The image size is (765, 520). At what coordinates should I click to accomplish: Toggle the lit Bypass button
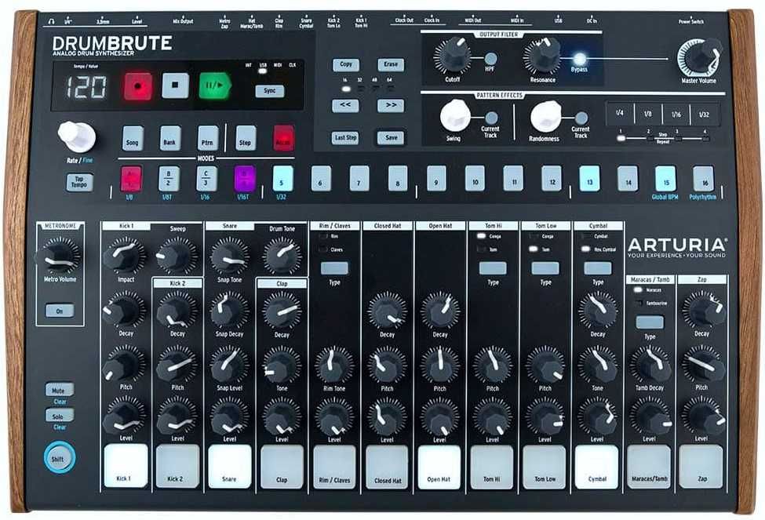579,60
